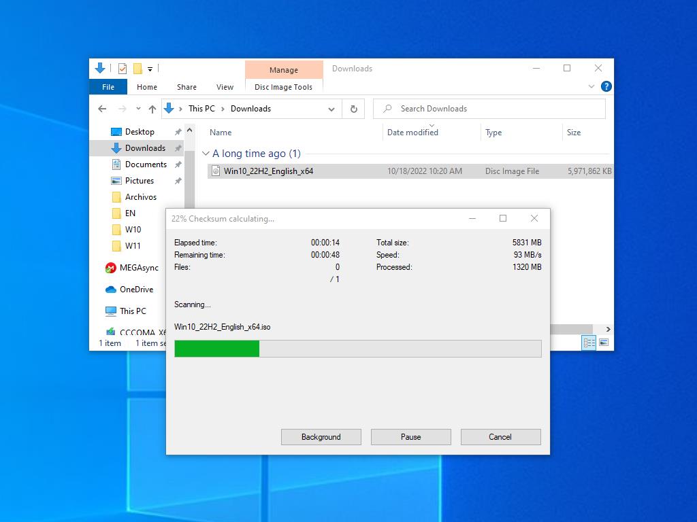The image size is (697, 522).
Task: Open the address bar history dropdown
Action: point(331,109)
